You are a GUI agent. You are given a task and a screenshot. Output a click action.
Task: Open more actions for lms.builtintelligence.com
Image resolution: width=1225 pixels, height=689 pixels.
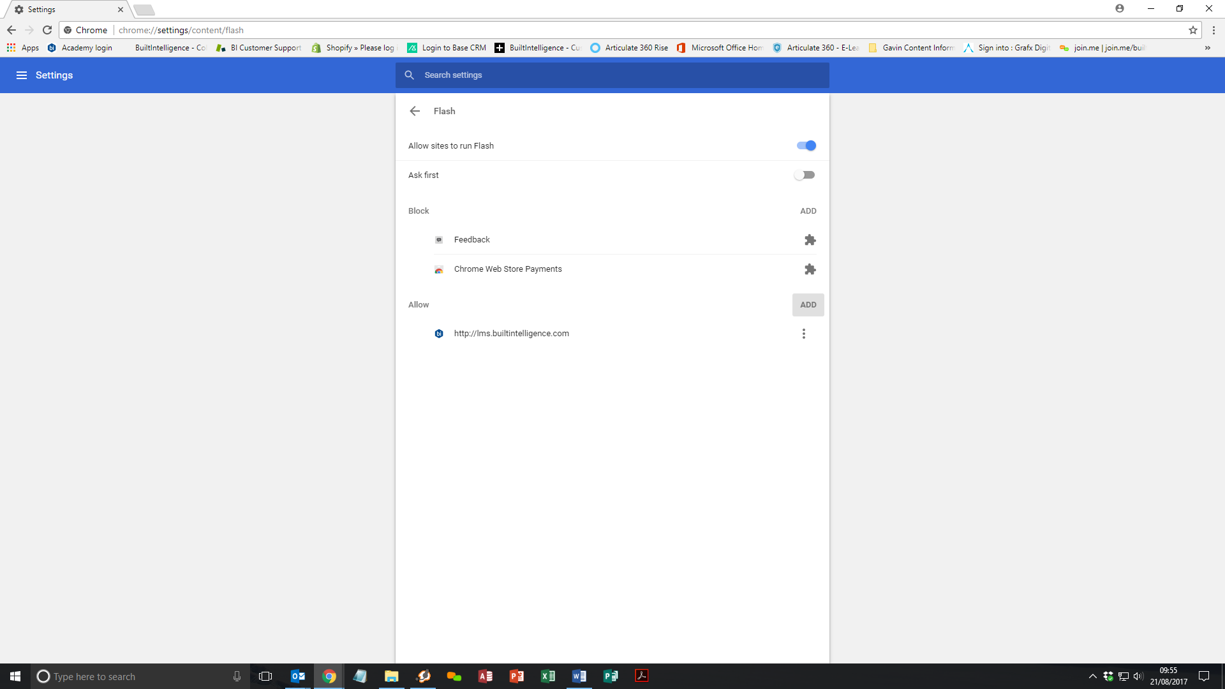pos(803,334)
